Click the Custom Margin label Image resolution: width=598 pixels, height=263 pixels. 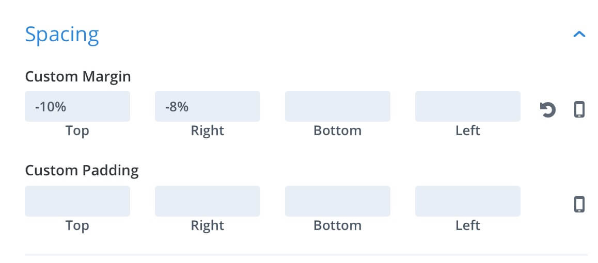point(78,77)
